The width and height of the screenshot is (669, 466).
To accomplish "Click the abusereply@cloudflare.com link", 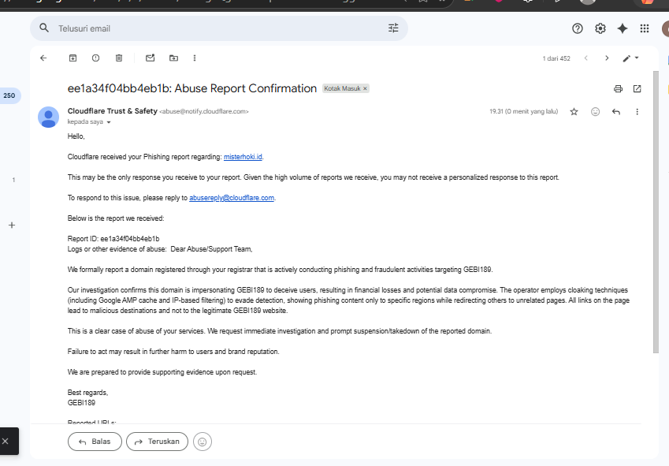I will 232,198.
